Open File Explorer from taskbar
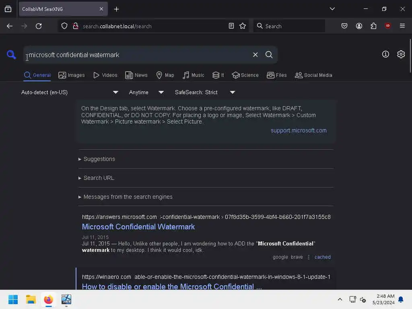Viewport: 412px width, 309px height. (31, 299)
